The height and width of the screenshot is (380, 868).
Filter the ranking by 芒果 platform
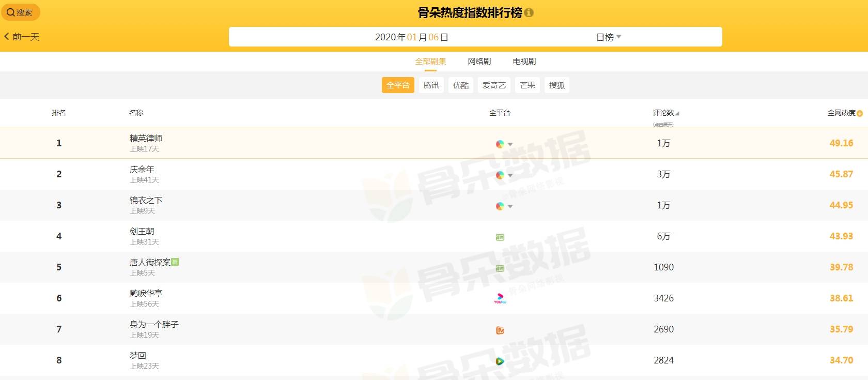click(x=528, y=85)
